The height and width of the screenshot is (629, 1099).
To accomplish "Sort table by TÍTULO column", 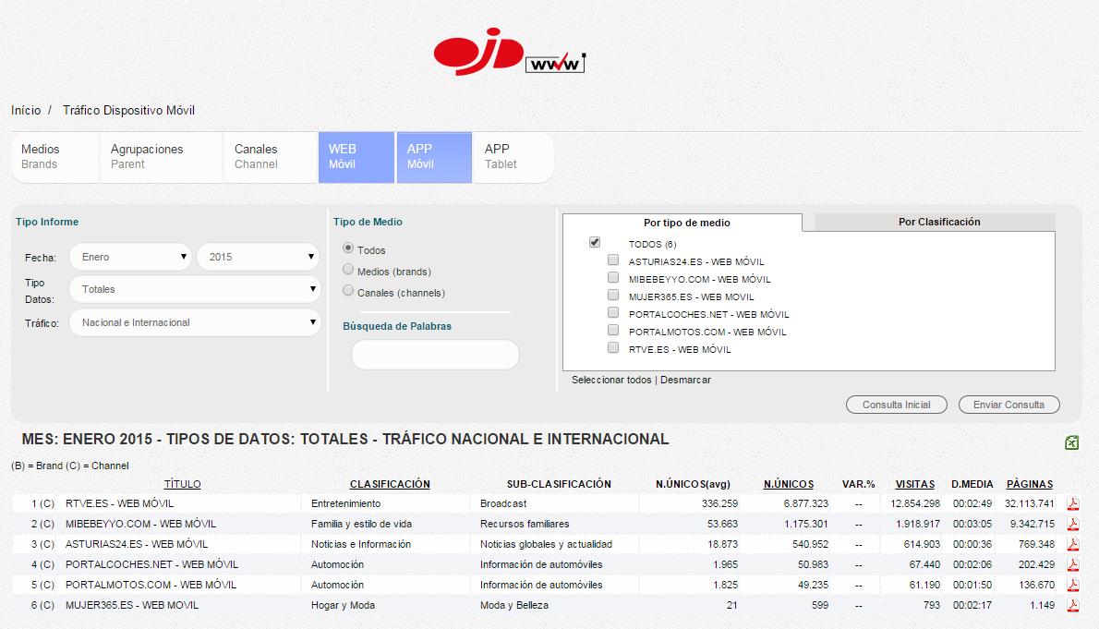I will 182,484.
